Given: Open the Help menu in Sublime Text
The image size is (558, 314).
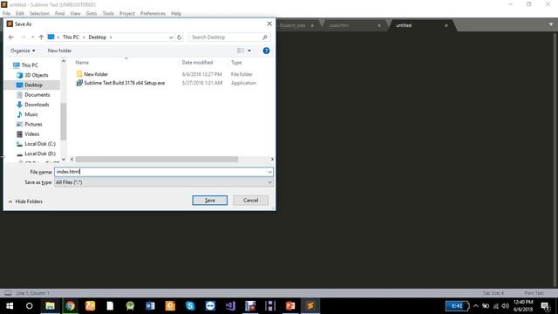Looking at the screenshot, I should click(176, 13).
